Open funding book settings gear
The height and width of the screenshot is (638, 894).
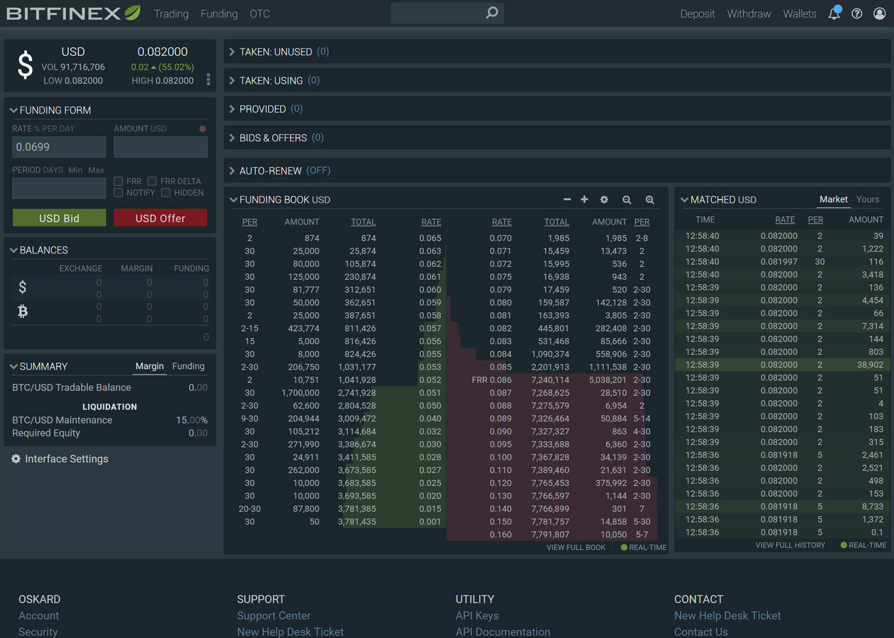[604, 199]
